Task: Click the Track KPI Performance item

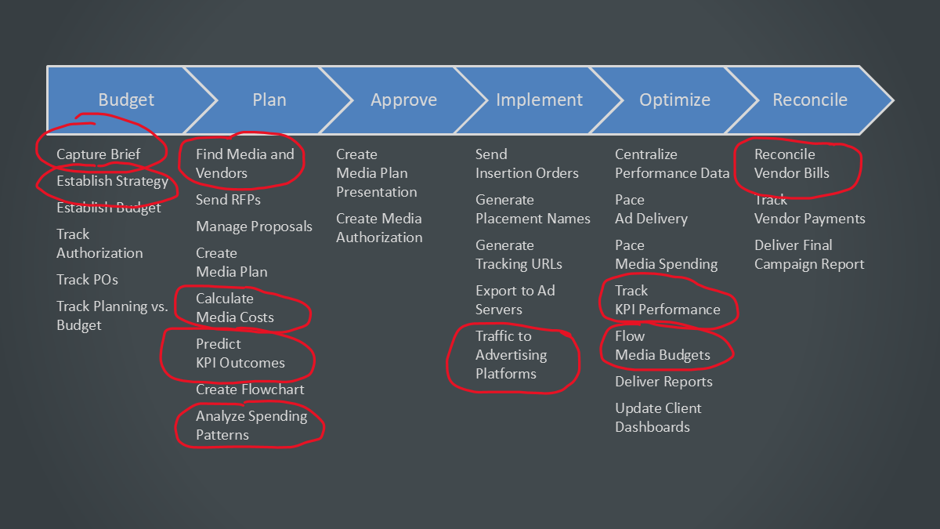Action: pyautogui.click(x=667, y=300)
